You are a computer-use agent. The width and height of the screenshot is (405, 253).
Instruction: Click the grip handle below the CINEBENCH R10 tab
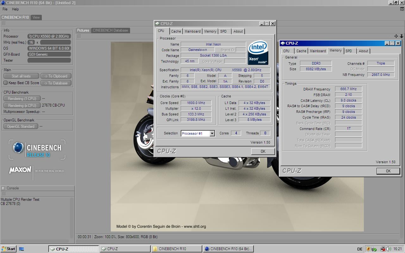coord(3,23)
